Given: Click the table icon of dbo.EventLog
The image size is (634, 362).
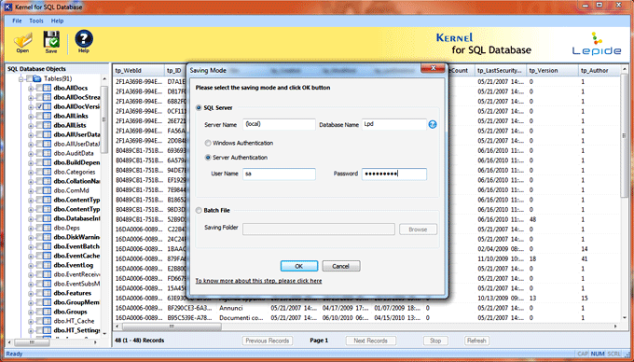Looking at the screenshot, I should pos(47,265).
